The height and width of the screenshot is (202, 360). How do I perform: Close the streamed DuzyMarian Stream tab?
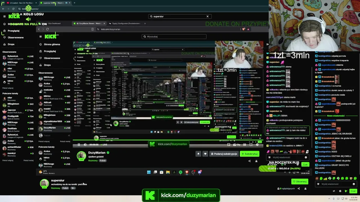click(x=104, y=24)
